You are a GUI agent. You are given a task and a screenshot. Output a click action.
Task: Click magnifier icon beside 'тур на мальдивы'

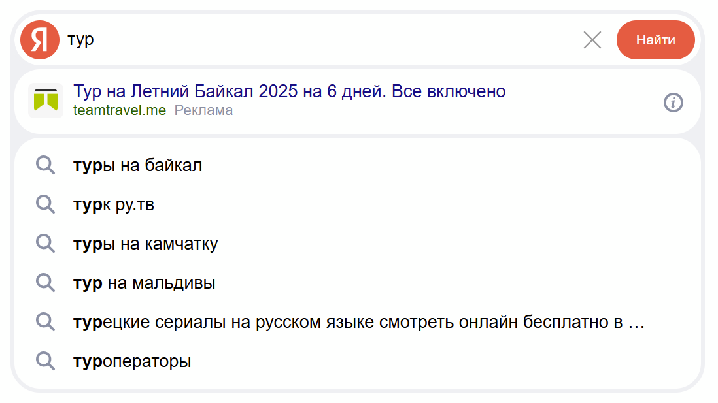[x=45, y=283]
